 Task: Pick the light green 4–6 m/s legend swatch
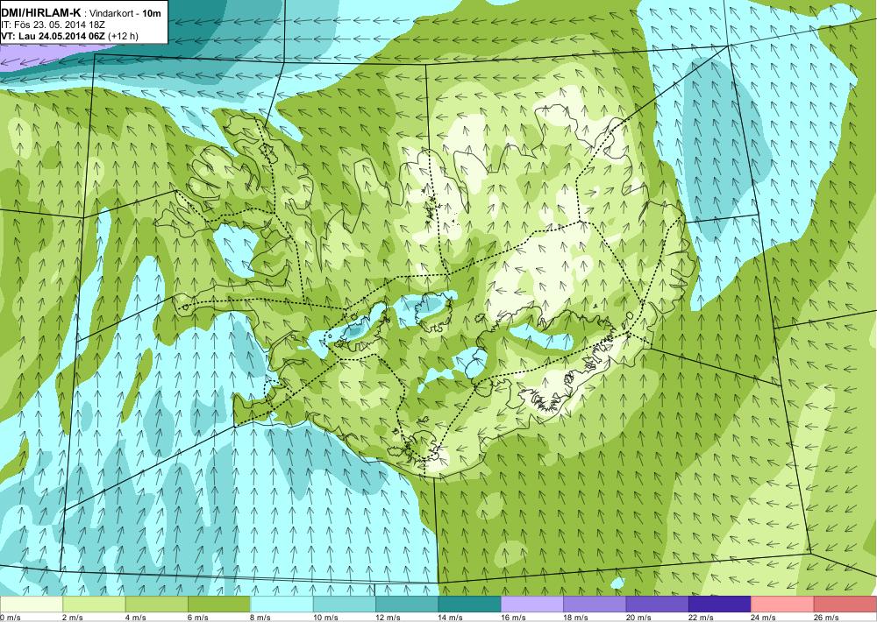pos(157,604)
